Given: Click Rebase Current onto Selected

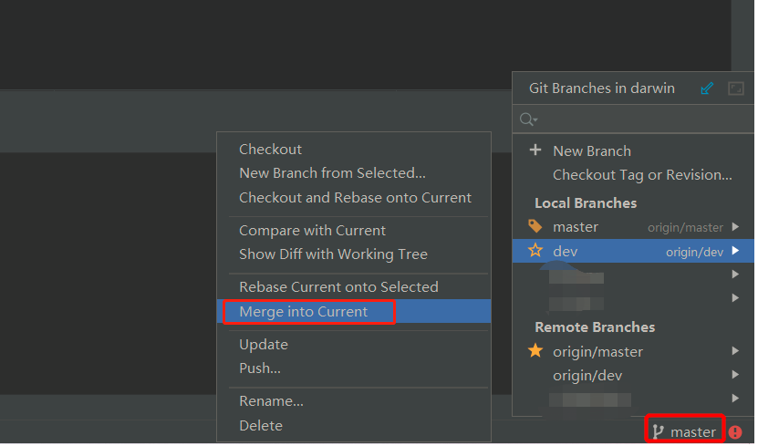Looking at the screenshot, I should (338, 287).
